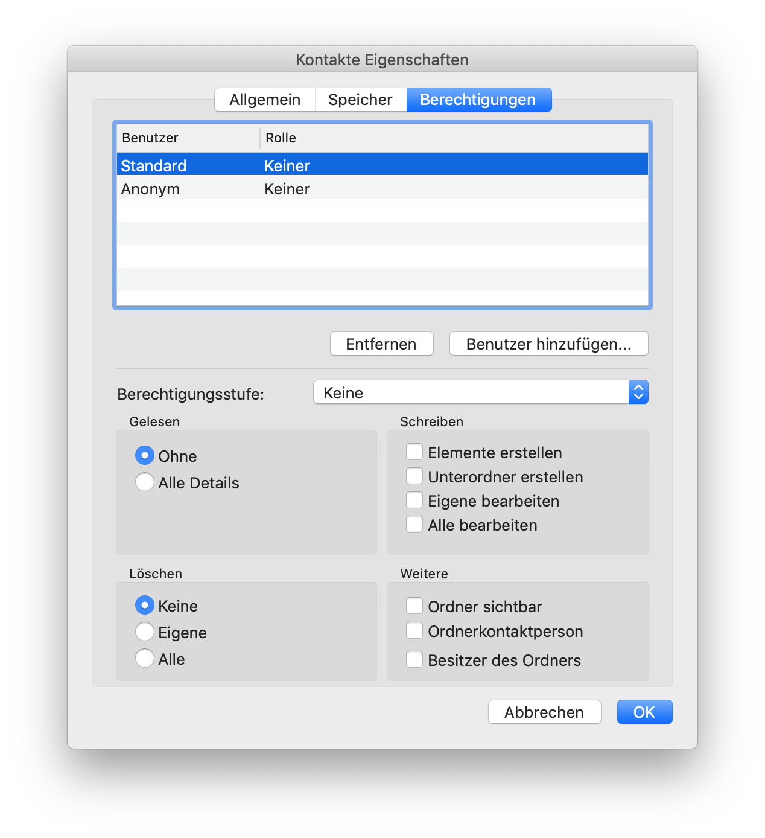Enable the Elemente erstellen checkbox
The image size is (765, 838).
pos(414,452)
